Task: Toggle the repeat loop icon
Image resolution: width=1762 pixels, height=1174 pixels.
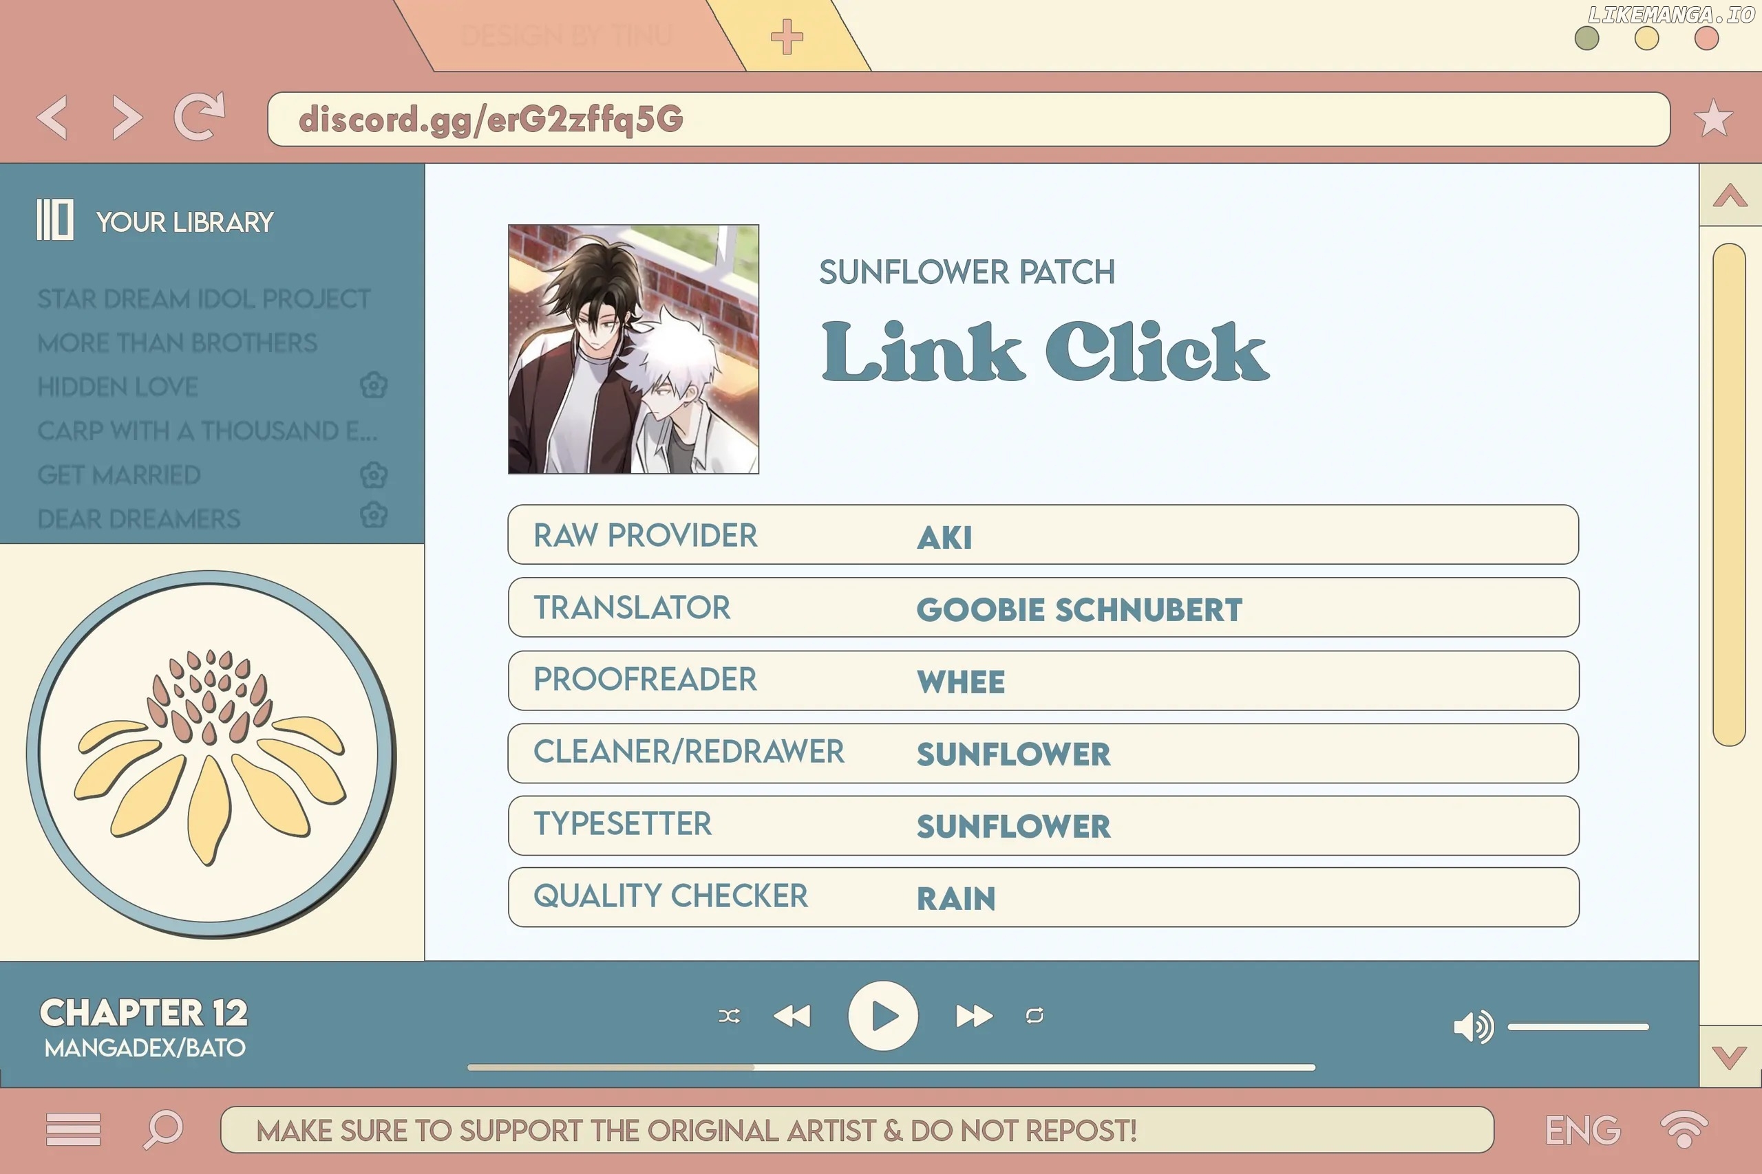Action: tap(1034, 1016)
